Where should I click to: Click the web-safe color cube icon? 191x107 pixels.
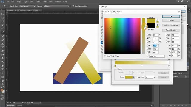pyautogui.click(x=158, y=25)
